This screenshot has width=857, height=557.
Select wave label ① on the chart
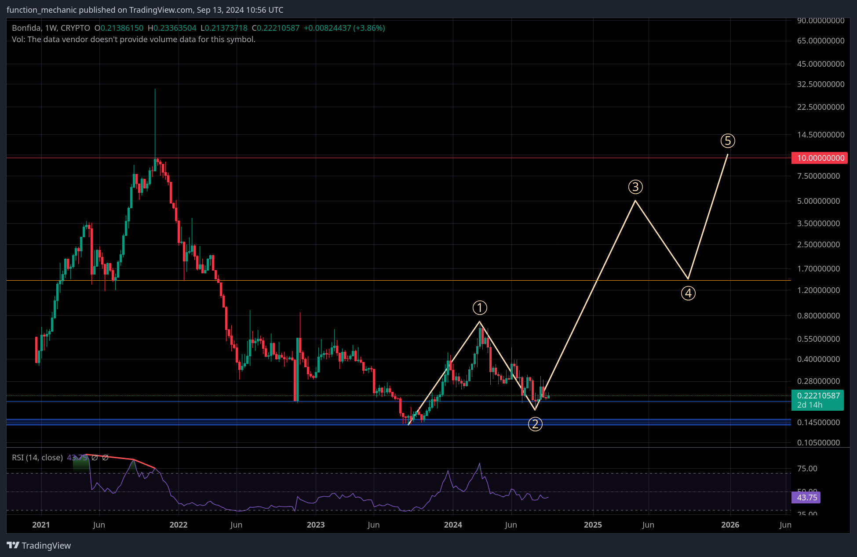480,307
